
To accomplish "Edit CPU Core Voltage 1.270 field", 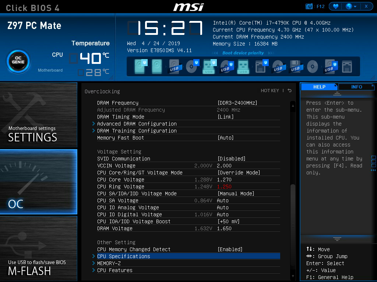I will (224, 180).
